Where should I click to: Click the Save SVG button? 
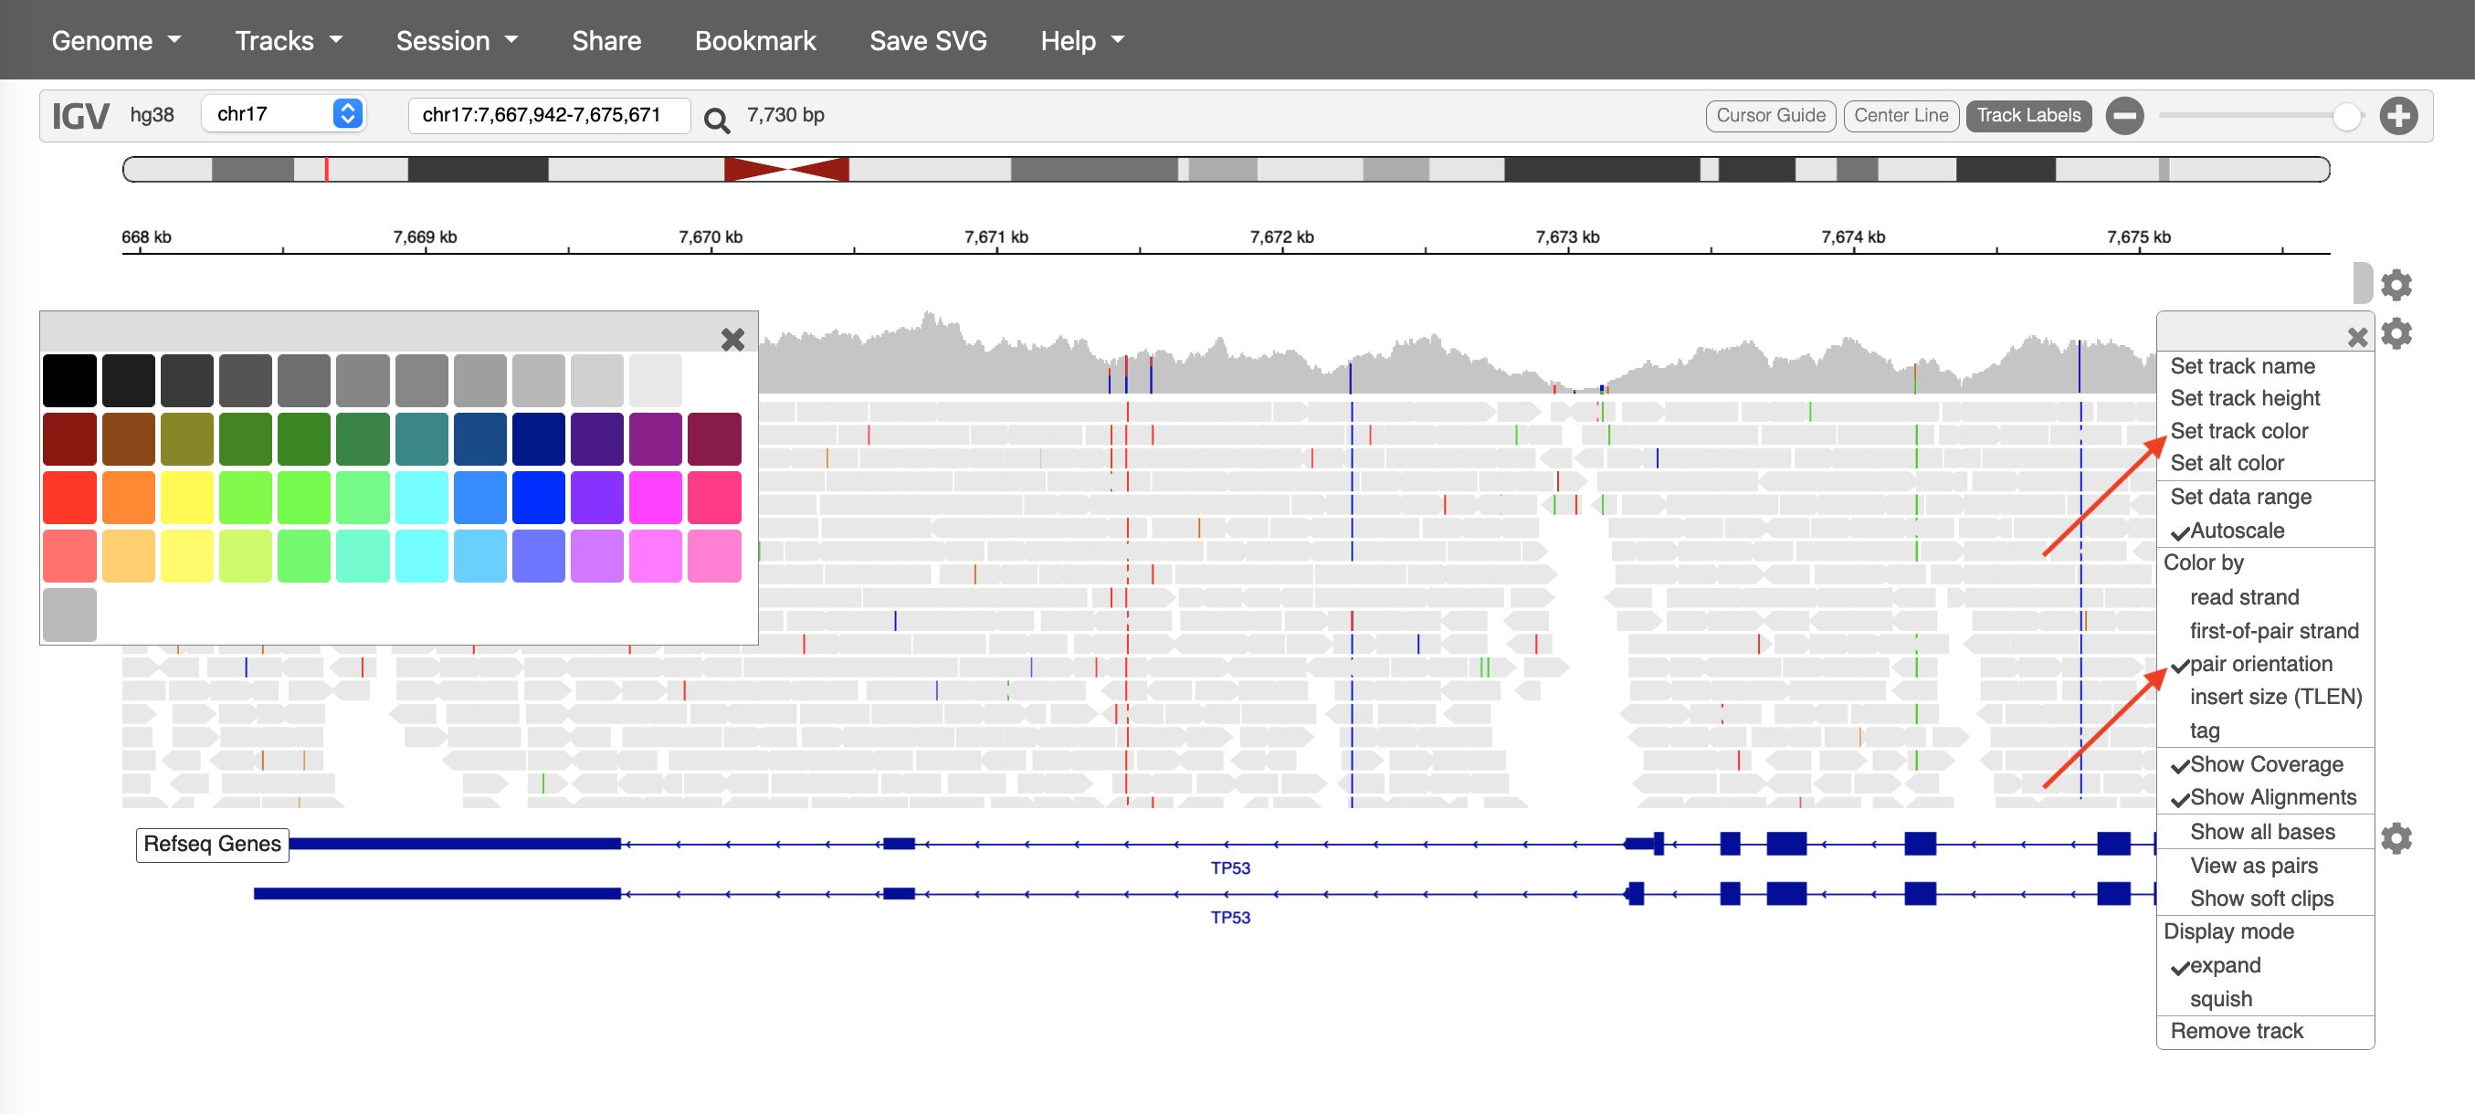927,40
